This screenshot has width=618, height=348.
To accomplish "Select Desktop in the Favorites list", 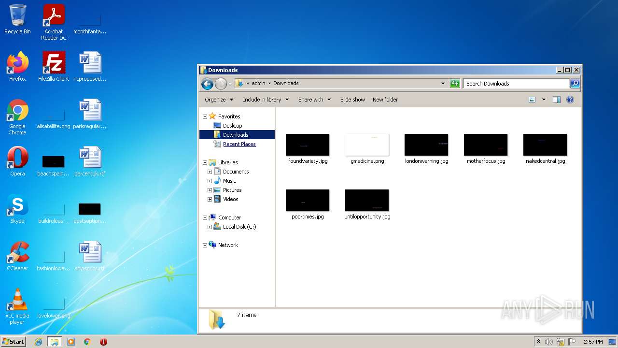I will tap(232, 126).
